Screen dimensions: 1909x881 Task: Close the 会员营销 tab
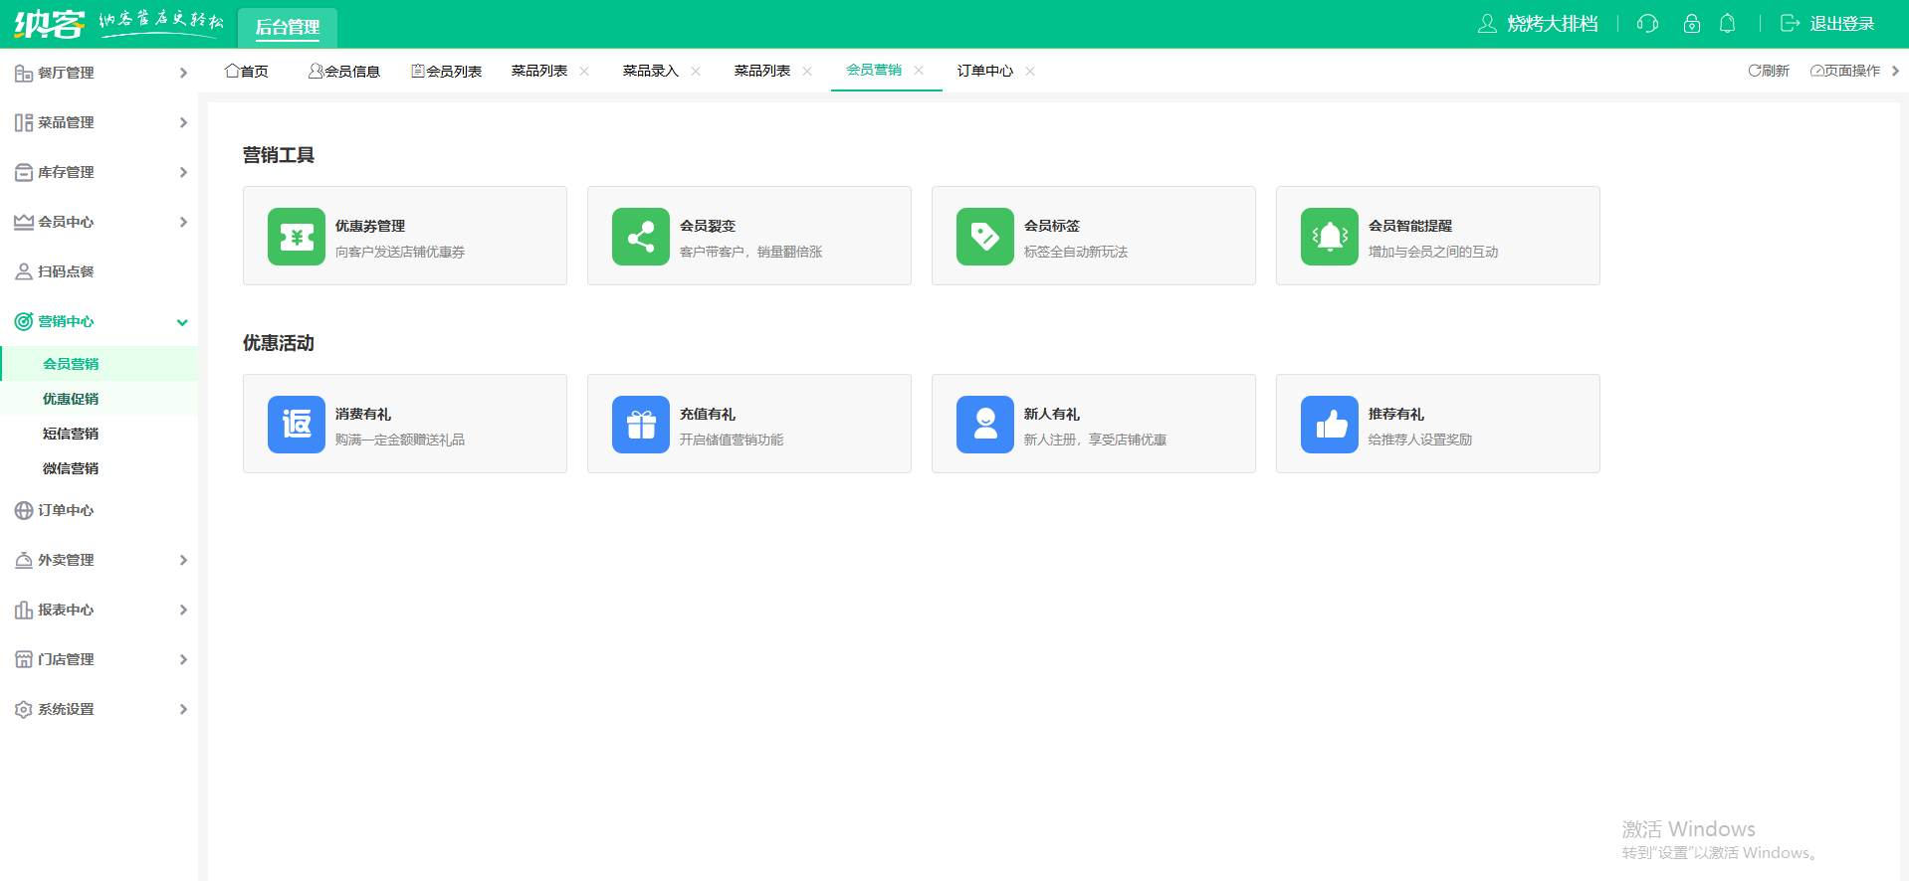point(919,70)
